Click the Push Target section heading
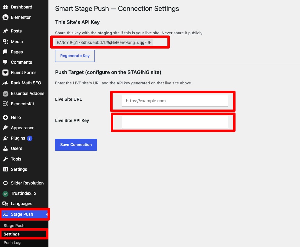 tap(108, 72)
